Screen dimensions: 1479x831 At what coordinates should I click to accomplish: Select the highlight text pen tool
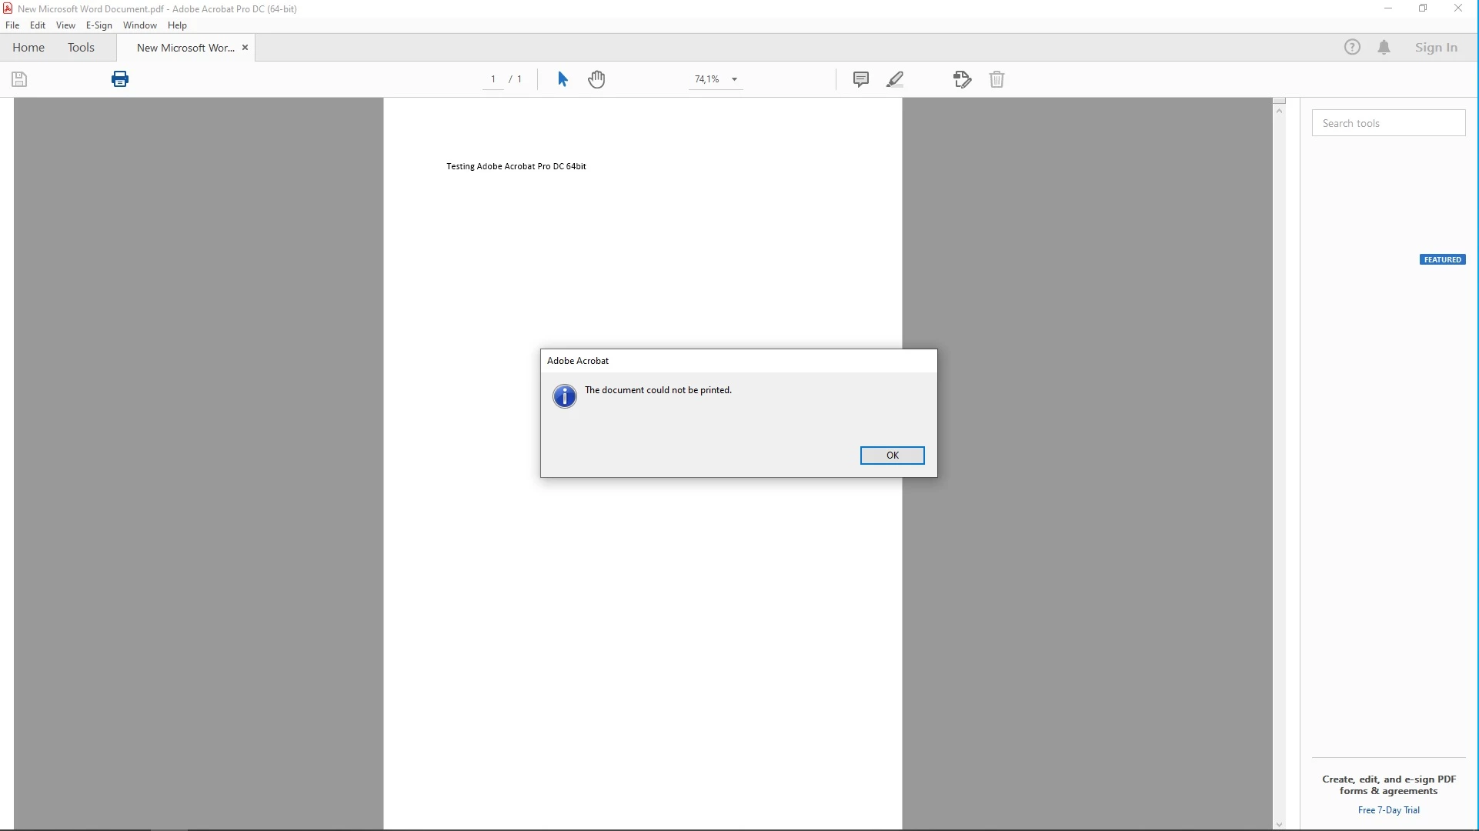tap(895, 79)
